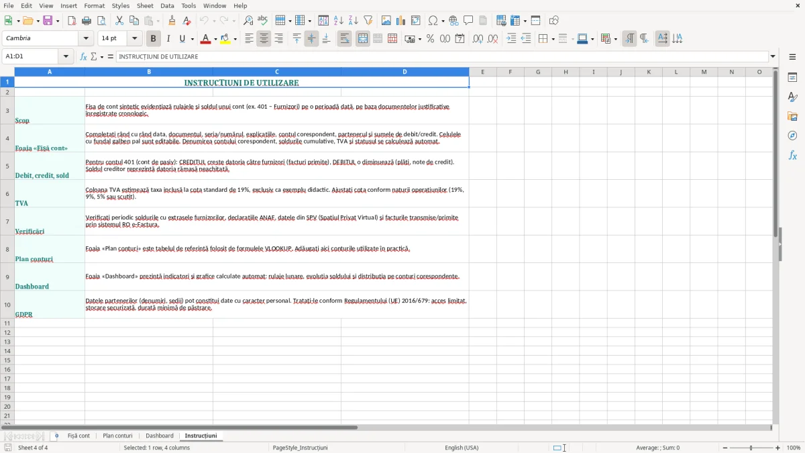
Task: Toggle Underline formatting
Action: point(182,39)
